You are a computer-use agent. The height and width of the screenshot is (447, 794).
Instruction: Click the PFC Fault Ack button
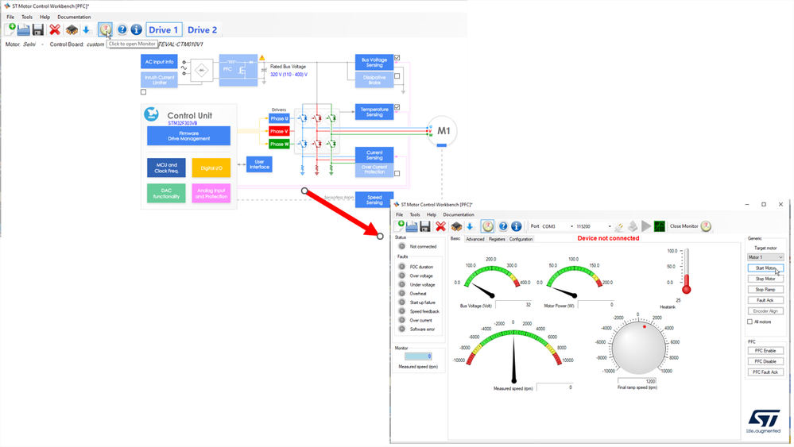pyautogui.click(x=765, y=372)
